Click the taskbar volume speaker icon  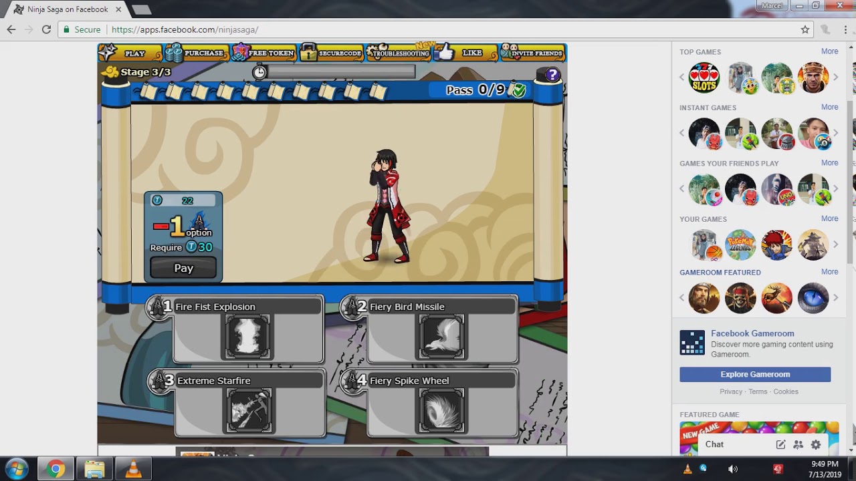coord(733,469)
